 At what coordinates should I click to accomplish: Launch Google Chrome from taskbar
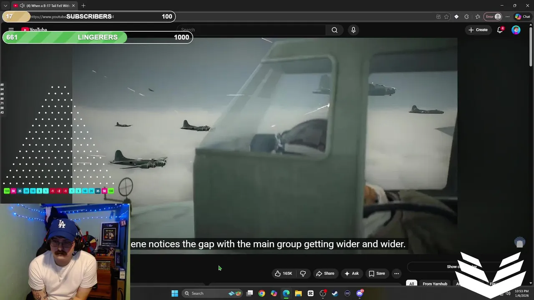click(x=262, y=293)
